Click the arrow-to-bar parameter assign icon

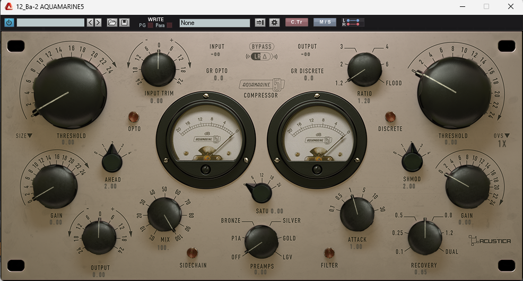tap(260, 23)
